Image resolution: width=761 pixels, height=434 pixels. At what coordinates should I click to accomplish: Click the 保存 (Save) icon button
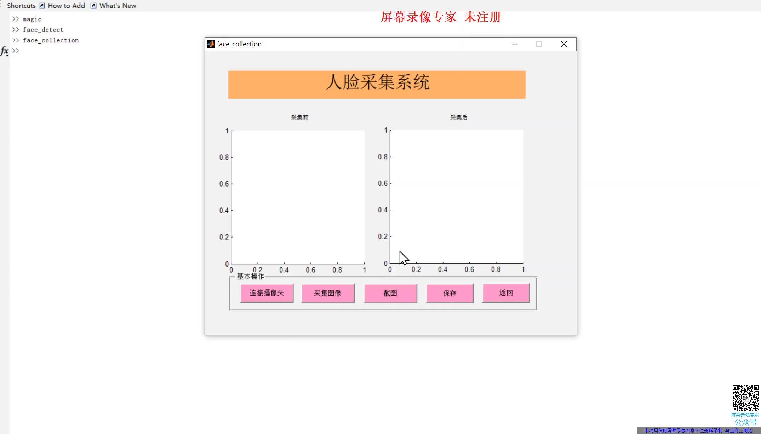[450, 293]
